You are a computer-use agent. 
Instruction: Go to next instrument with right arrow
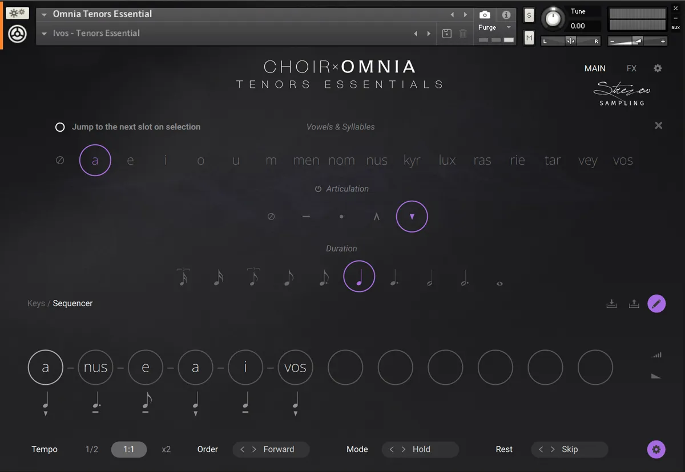465,14
